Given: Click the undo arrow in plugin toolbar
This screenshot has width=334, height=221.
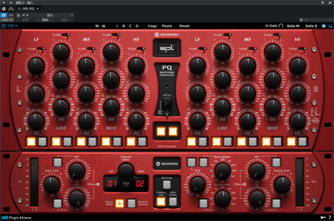Looking at the screenshot, I should pyautogui.click(x=97, y=26).
